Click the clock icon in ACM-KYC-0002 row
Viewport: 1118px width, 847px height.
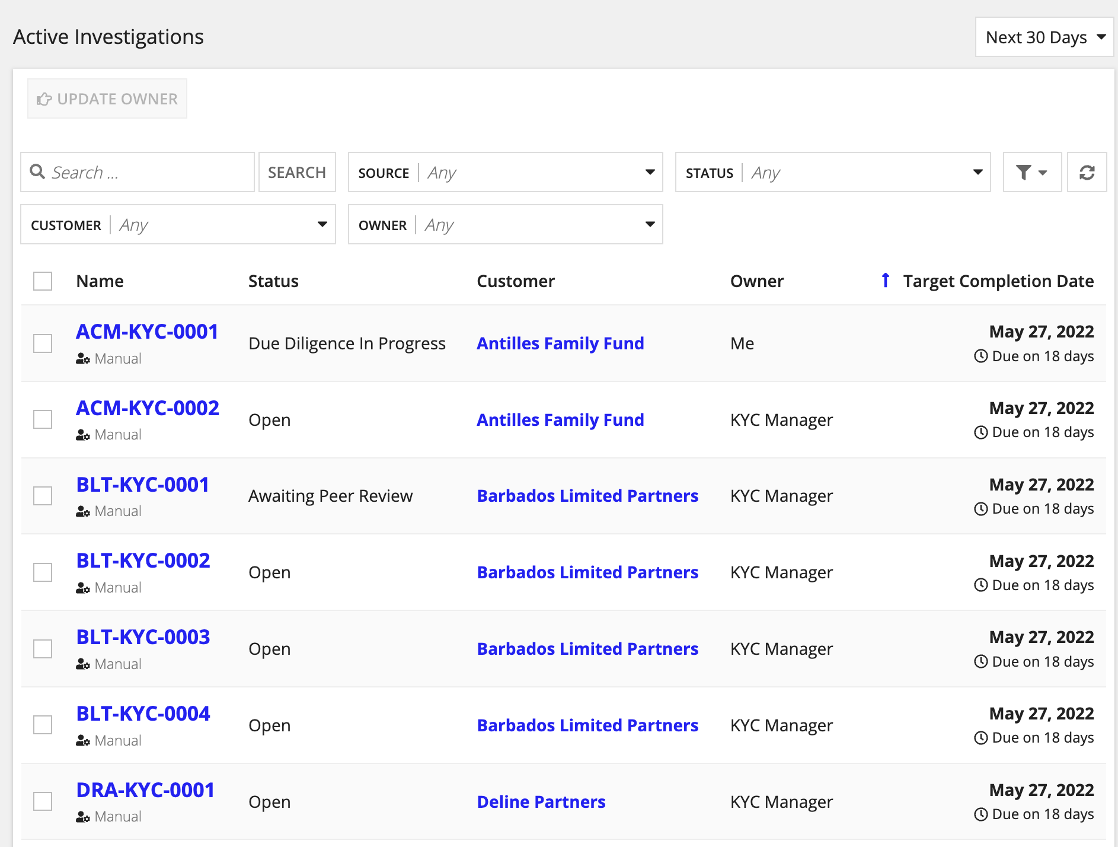pyautogui.click(x=981, y=432)
